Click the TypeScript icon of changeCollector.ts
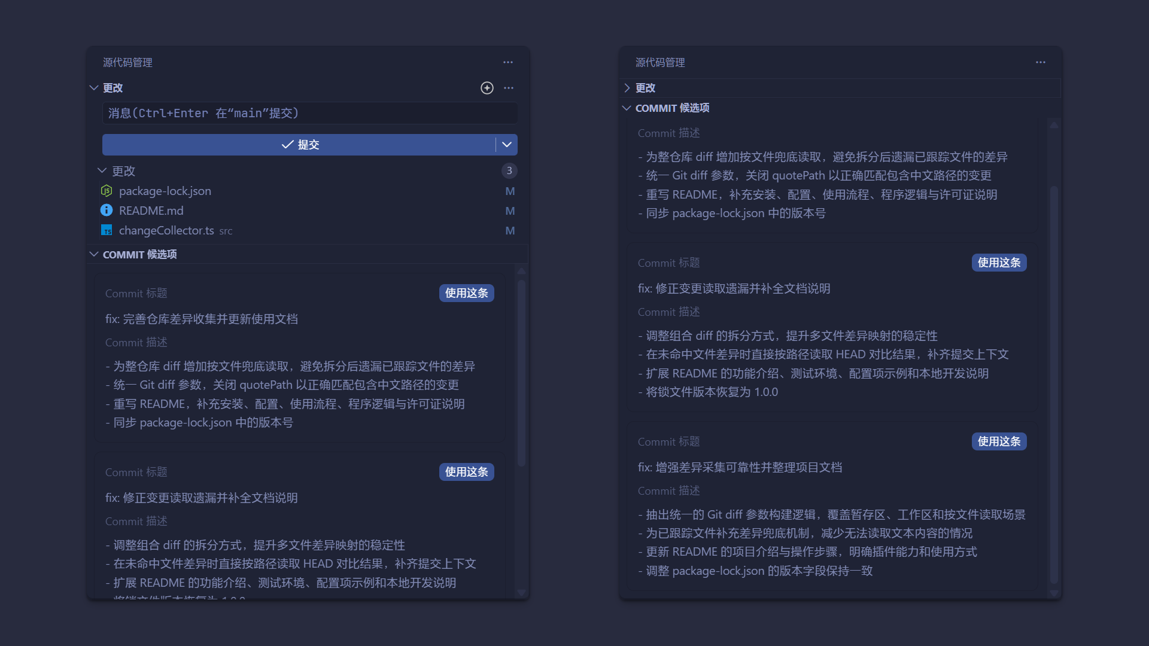This screenshot has height=646, width=1149. click(x=107, y=230)
